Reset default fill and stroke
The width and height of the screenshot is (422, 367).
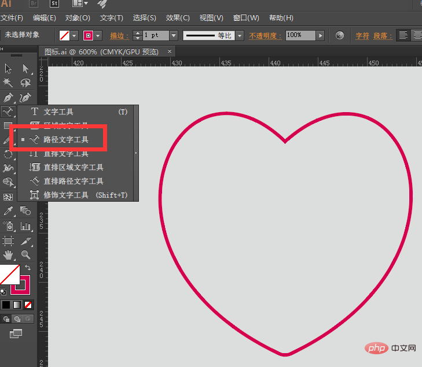click(x=3, y=291)
